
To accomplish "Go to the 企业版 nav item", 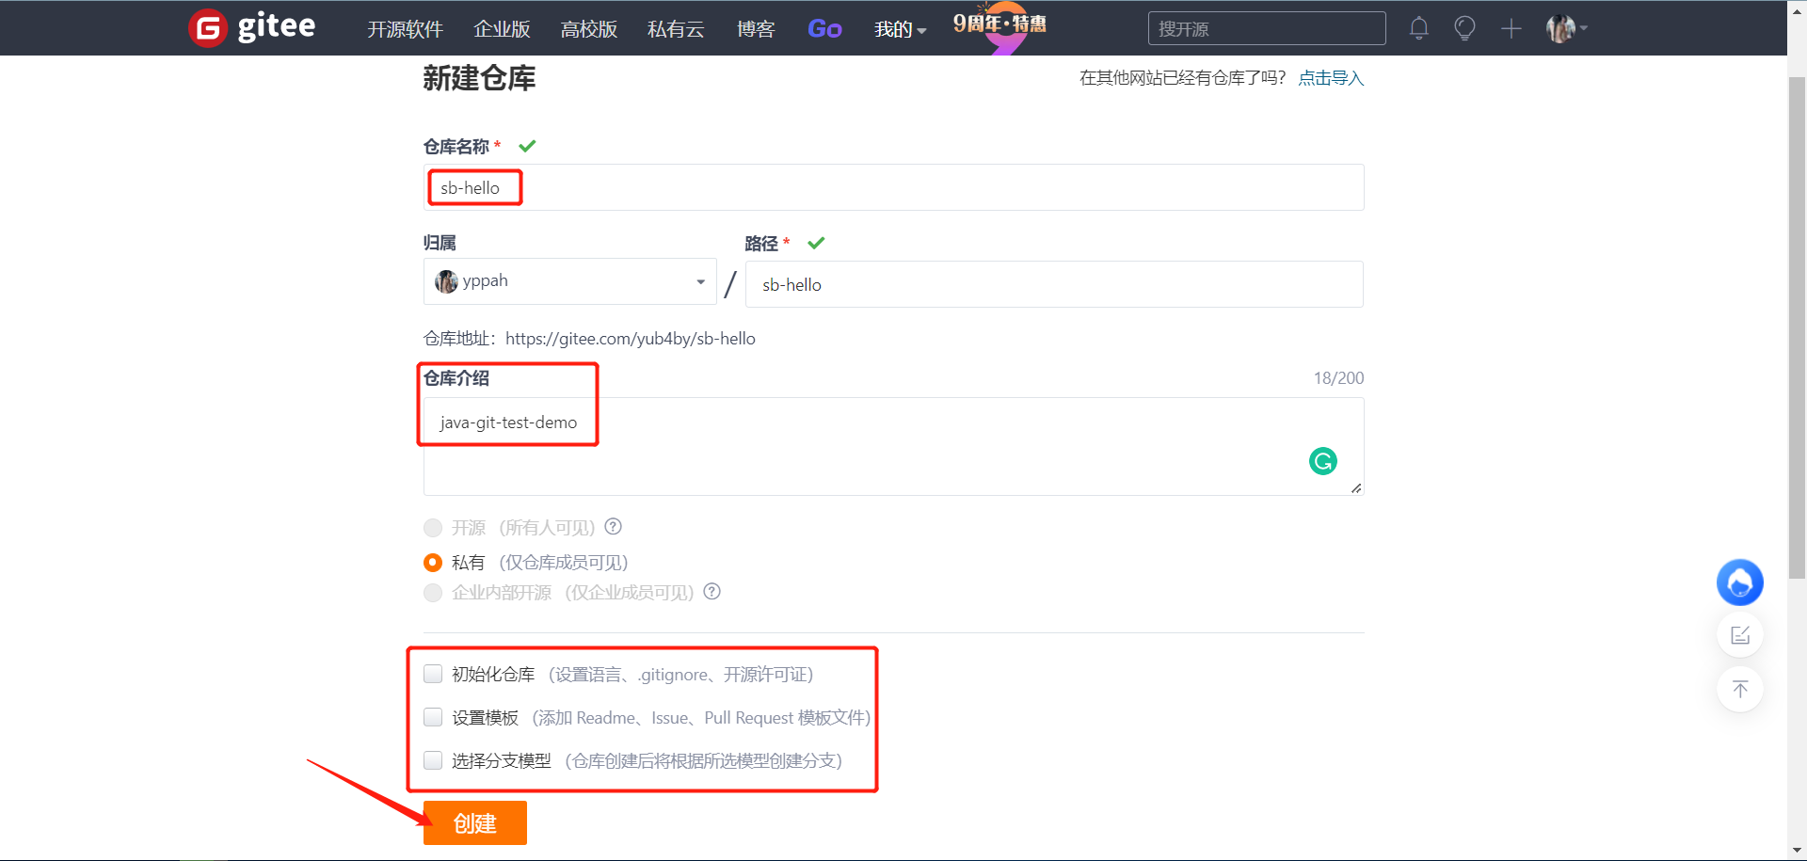I will tap(502, 29).
